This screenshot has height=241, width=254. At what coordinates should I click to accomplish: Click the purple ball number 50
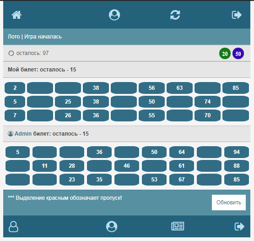238,54
